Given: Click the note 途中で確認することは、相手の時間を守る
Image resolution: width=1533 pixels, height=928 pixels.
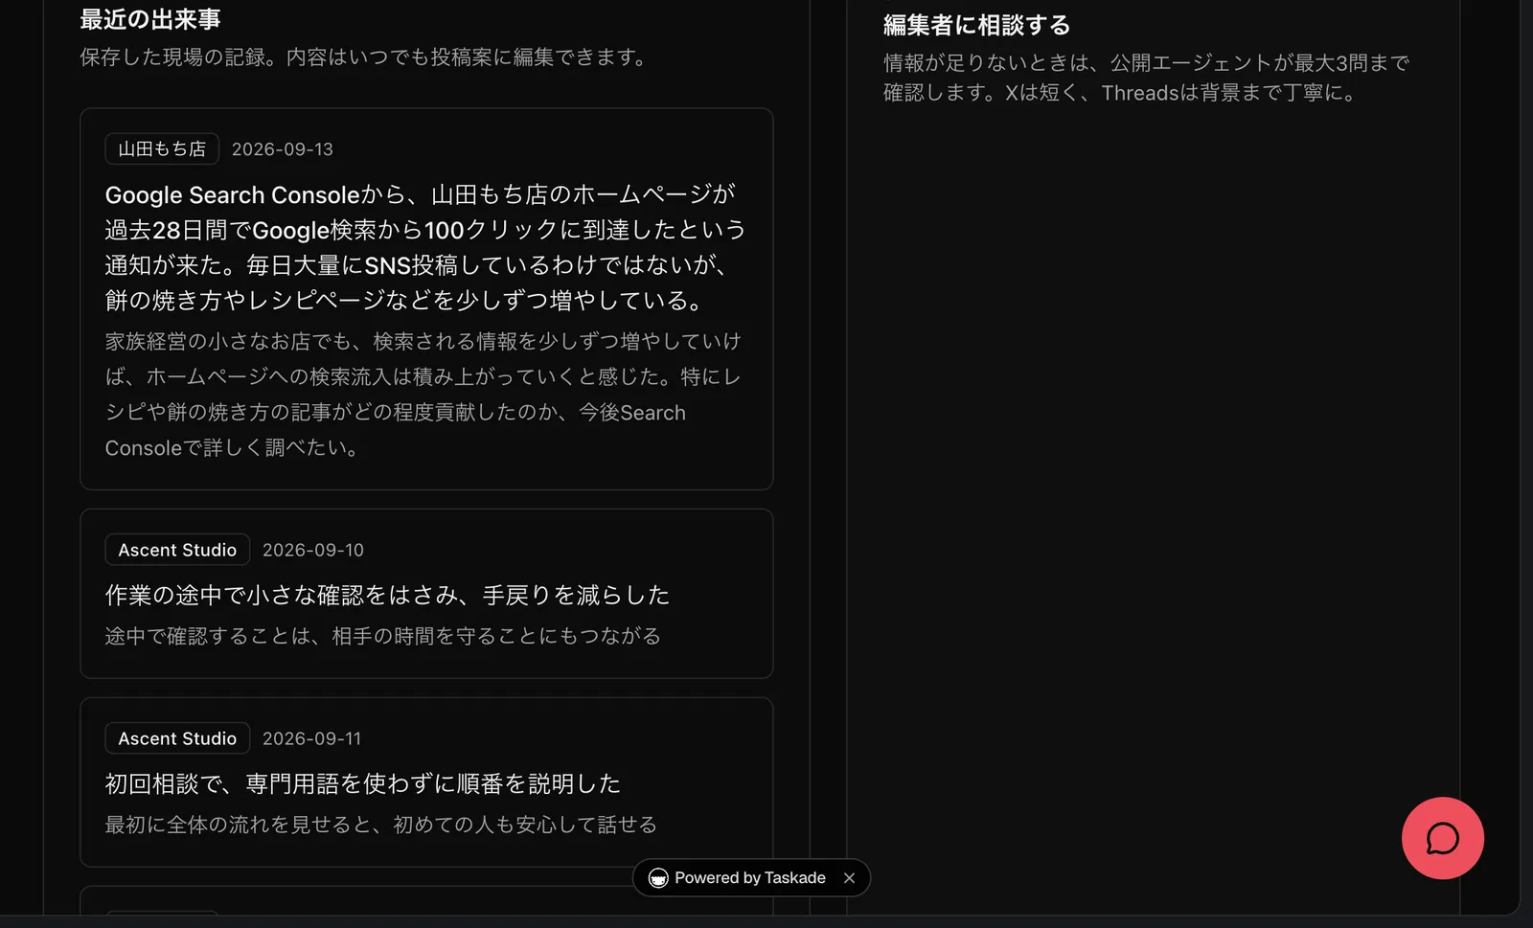Looking at the screenshot, I should click(x=383, y=636).
